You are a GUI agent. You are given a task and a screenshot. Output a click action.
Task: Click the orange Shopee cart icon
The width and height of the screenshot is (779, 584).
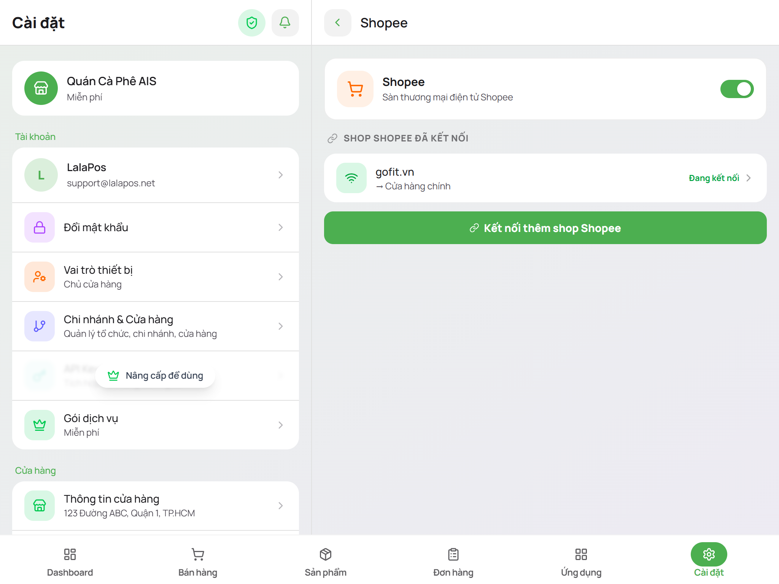[355, 89]
